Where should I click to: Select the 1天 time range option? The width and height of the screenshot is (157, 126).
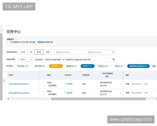[x=31, y=52]
